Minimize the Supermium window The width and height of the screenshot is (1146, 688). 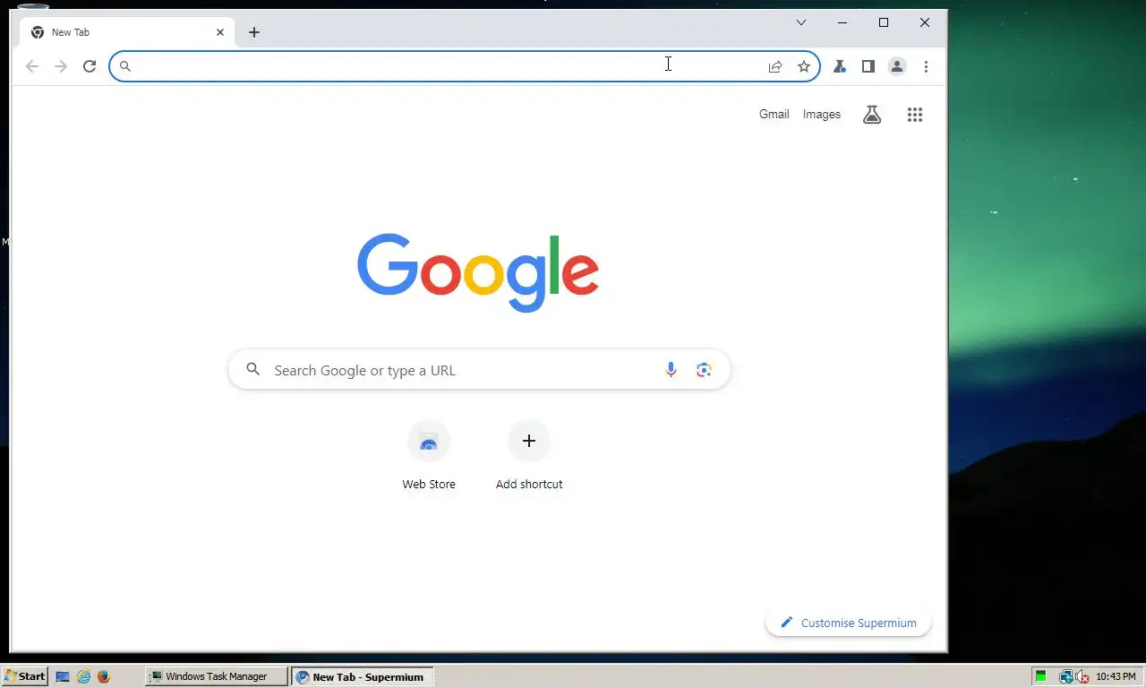click(842, 22)
